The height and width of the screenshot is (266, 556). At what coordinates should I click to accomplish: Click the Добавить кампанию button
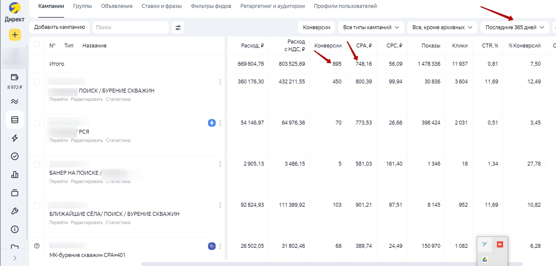(60, 27)
